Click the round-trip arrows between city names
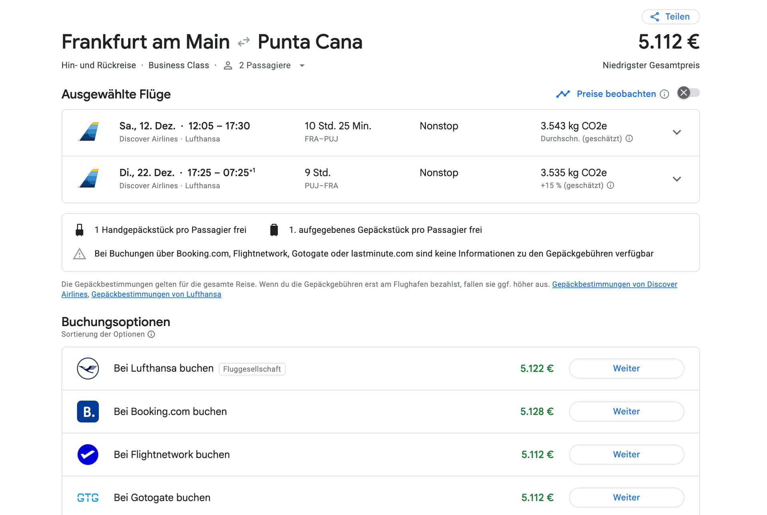 pyautogui.click(x=244, y=42)
